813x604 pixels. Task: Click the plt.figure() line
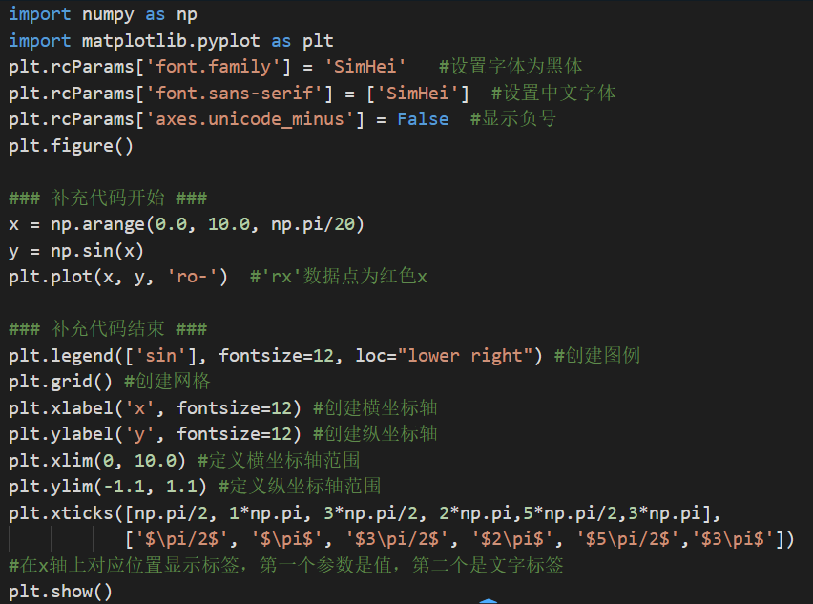(72, 145)
